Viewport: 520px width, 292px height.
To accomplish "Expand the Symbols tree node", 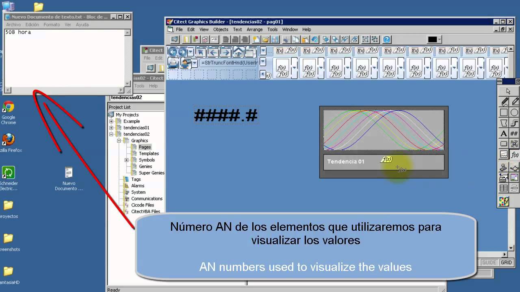I will tap(127, 160).
